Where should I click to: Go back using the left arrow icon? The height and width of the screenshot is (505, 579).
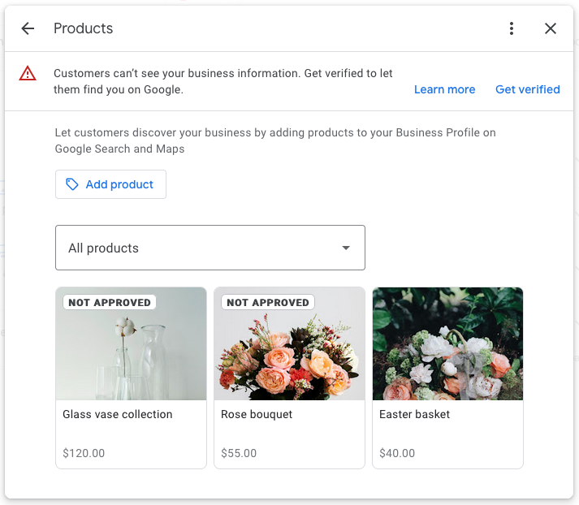point(28,28)
